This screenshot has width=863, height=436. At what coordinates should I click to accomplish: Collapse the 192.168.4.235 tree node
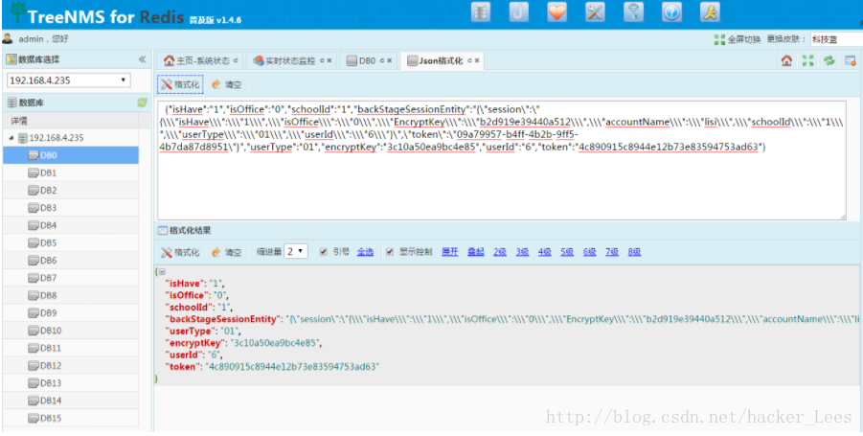pos(11,138)
